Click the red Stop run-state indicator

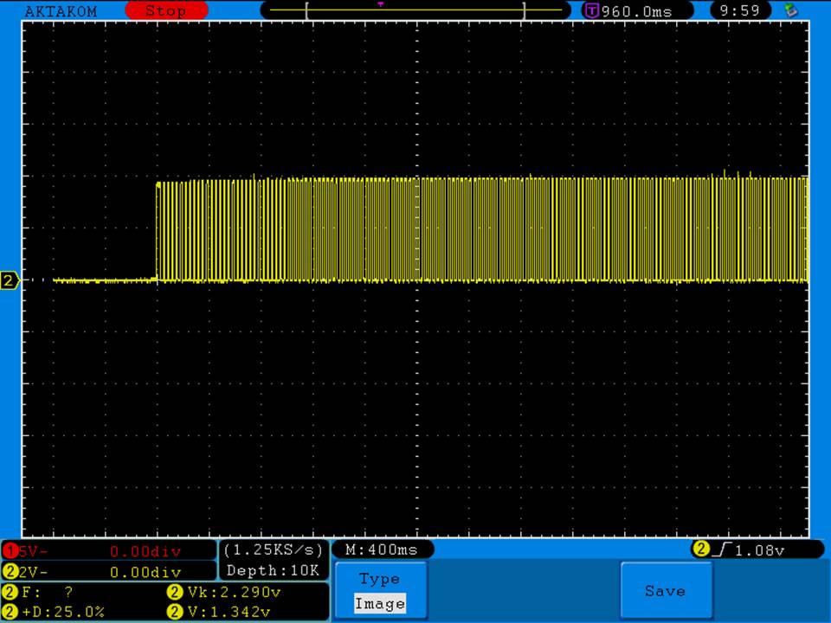(x=166, y=11)
